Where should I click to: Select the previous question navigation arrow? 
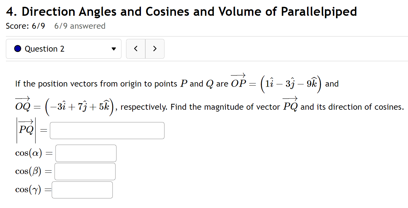coord(136,49)
